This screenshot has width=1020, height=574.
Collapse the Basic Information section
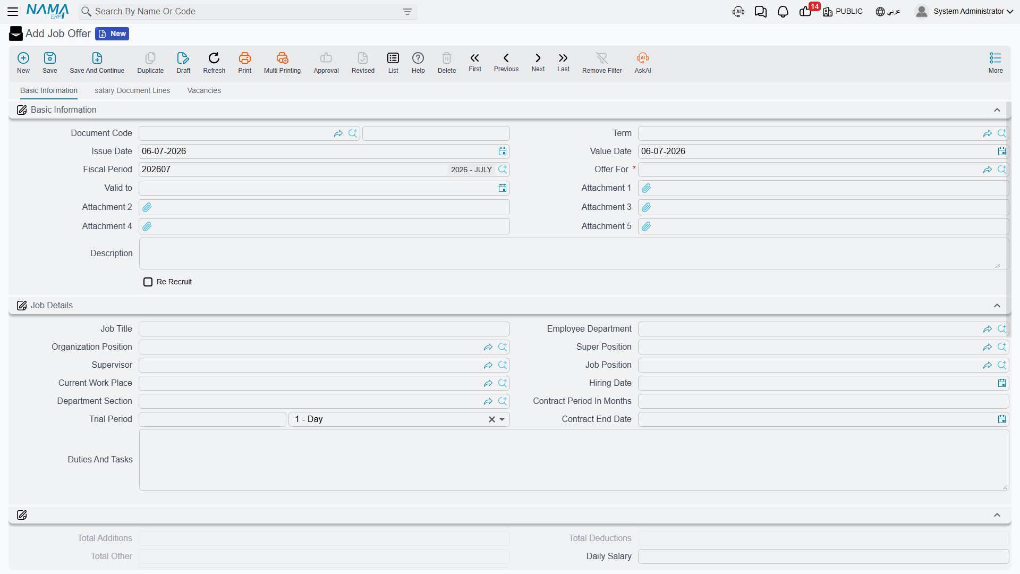click(997, 110)
